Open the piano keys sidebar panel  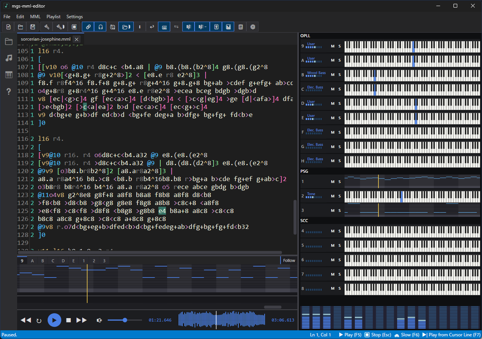(x=8, y=75)
